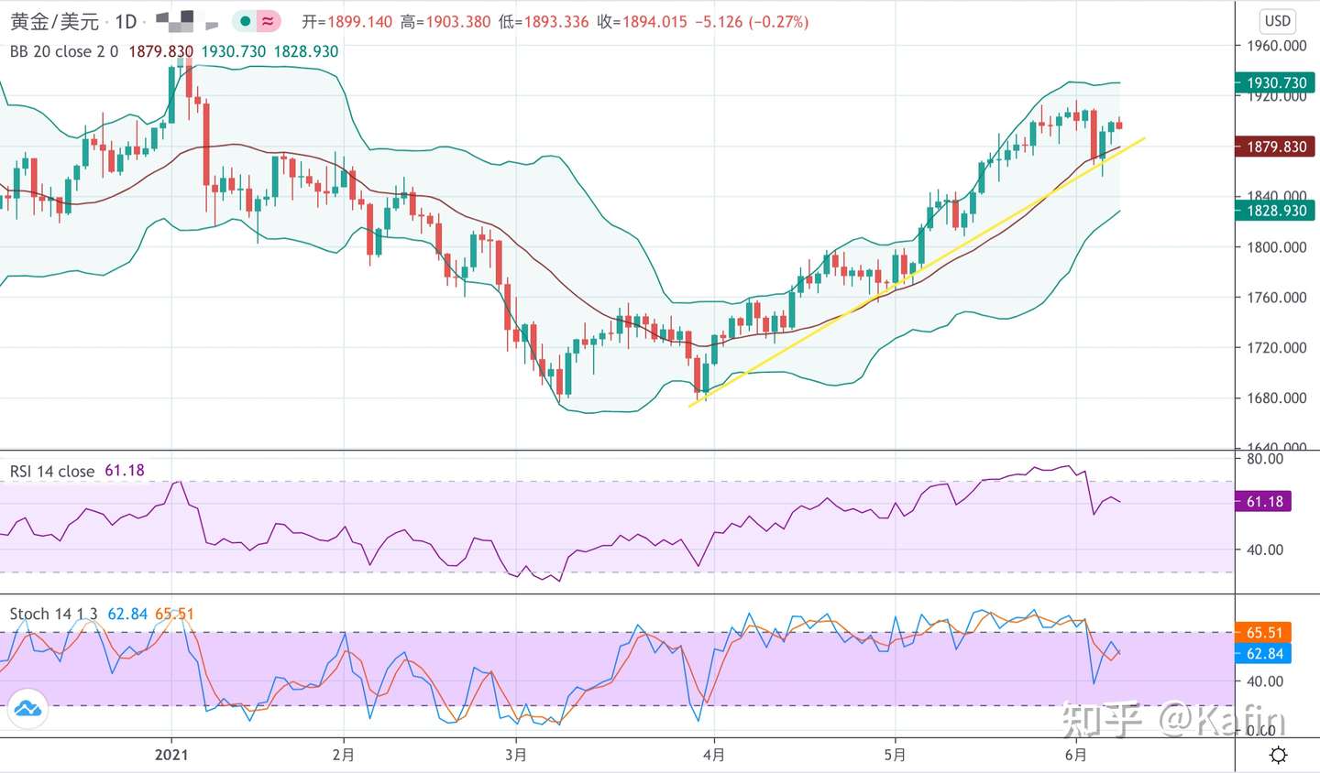
Task: Click the Stoch 65.51 orange axis label
Action: click(x=1264, y=633)
